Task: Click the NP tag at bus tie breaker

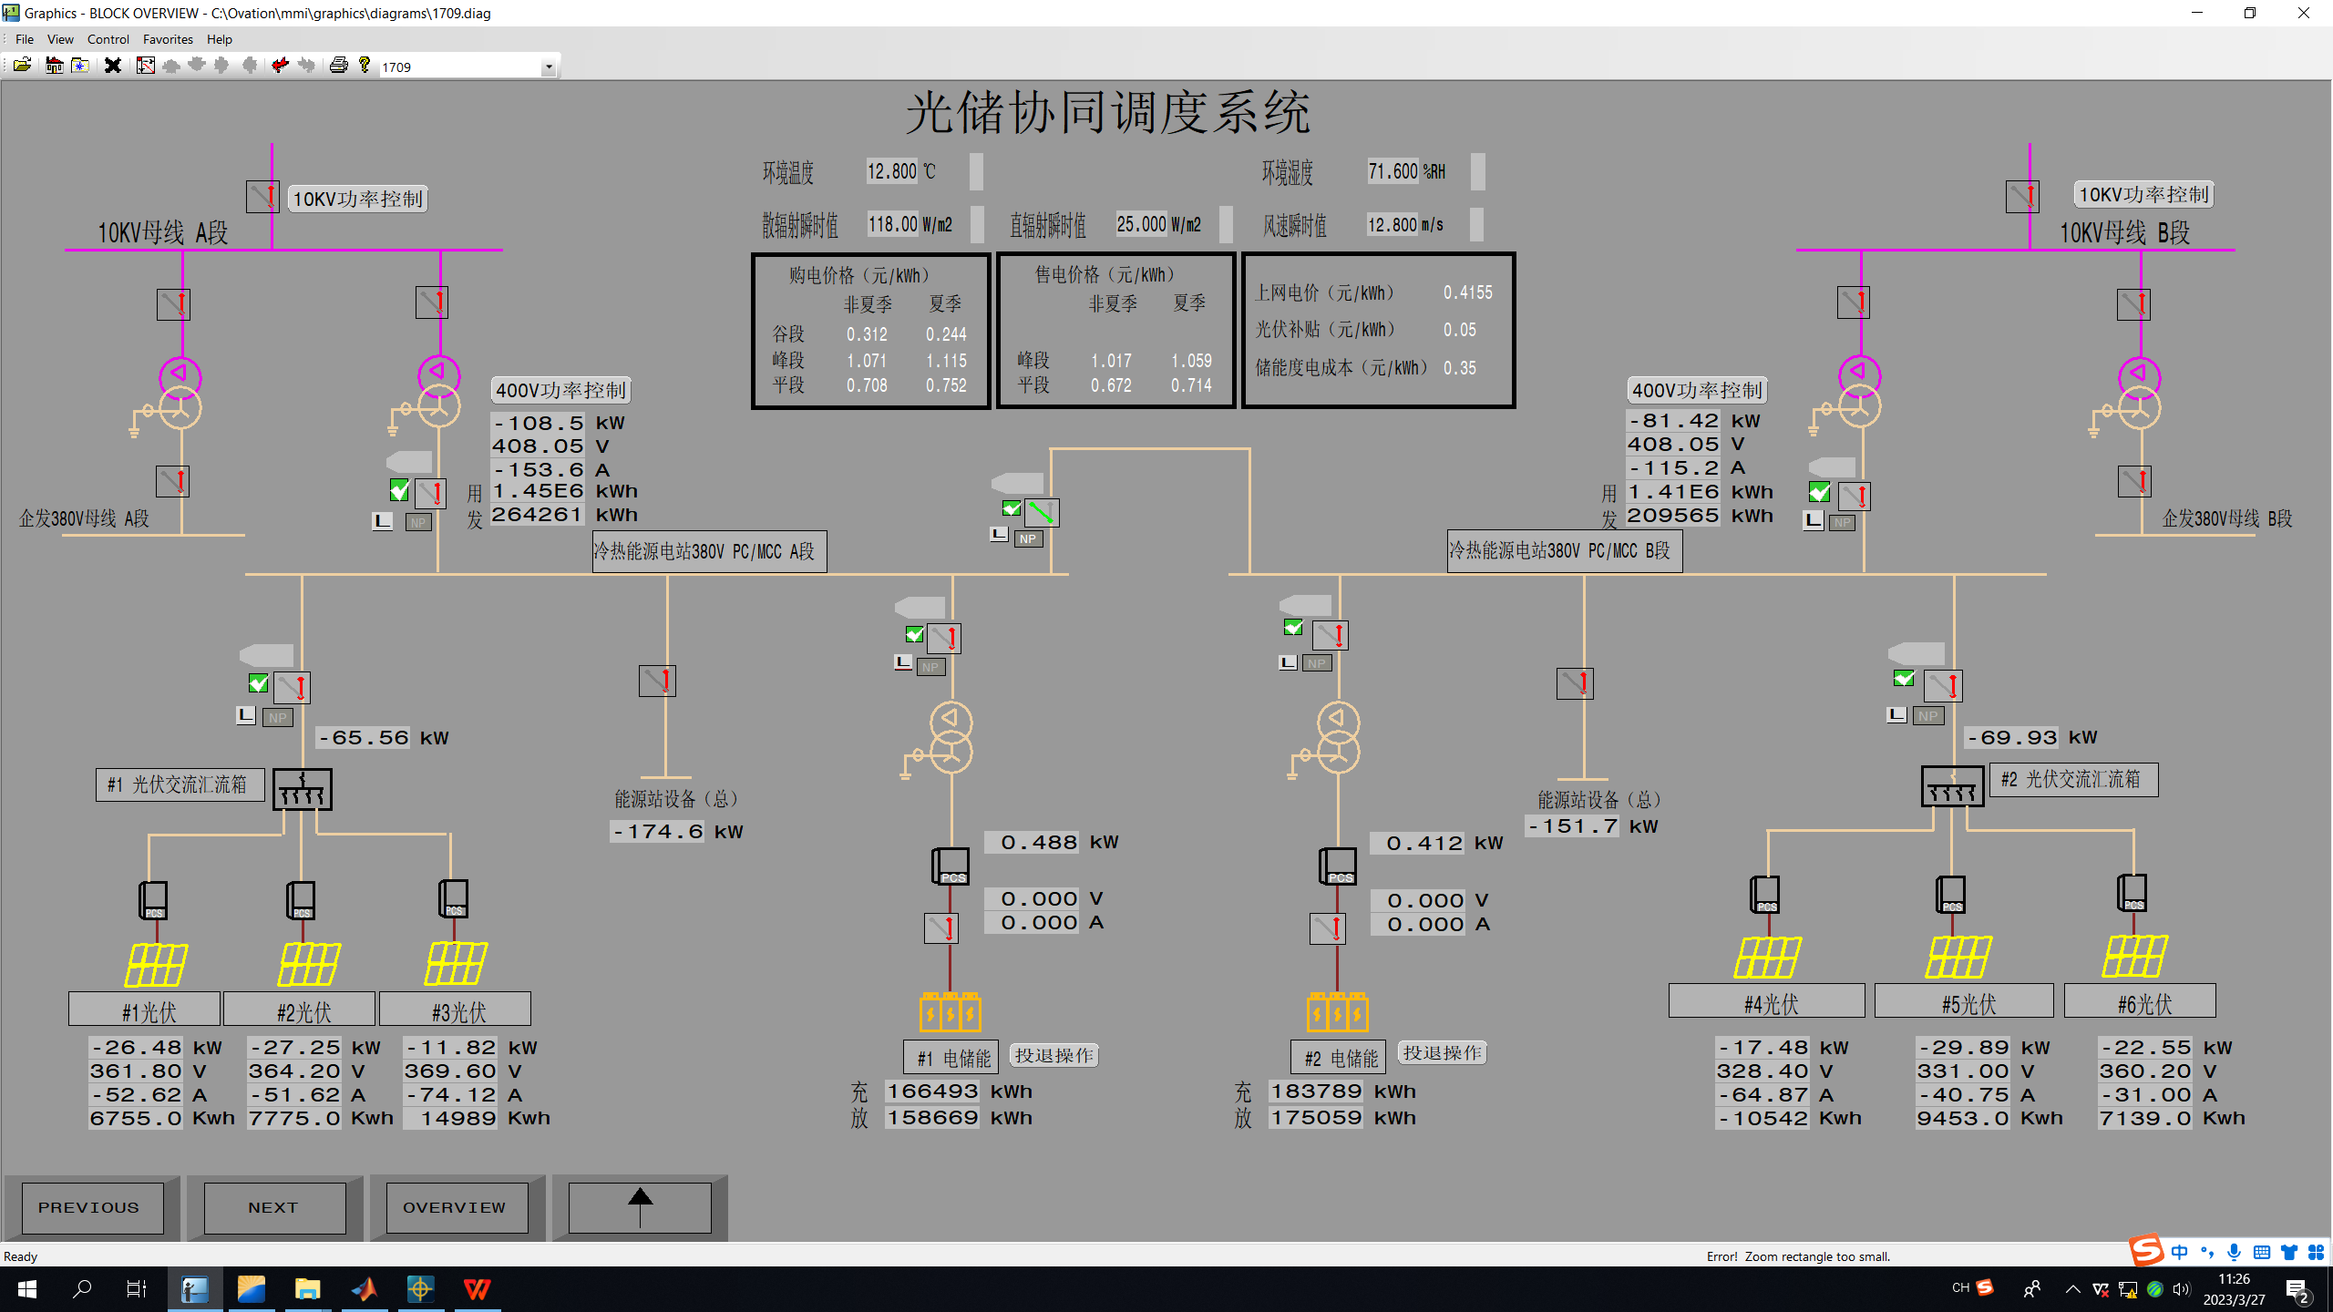Action: pyautogui.click(x=1028, y=538)
